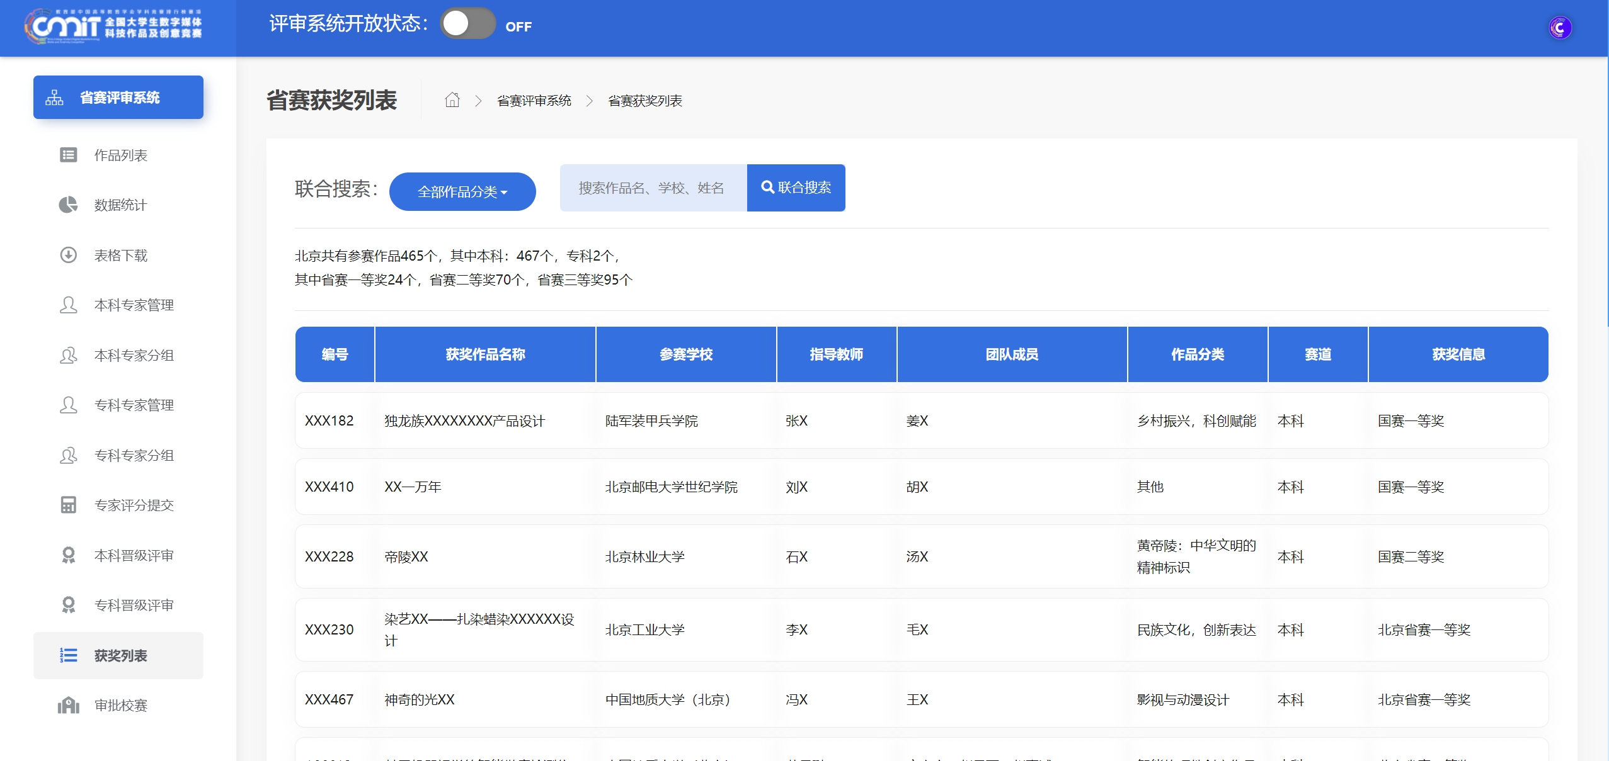Viewport: 1609px width, 761px height.
Task: Select 获奖列表 menu item
Action: click(x=120, y=655)
